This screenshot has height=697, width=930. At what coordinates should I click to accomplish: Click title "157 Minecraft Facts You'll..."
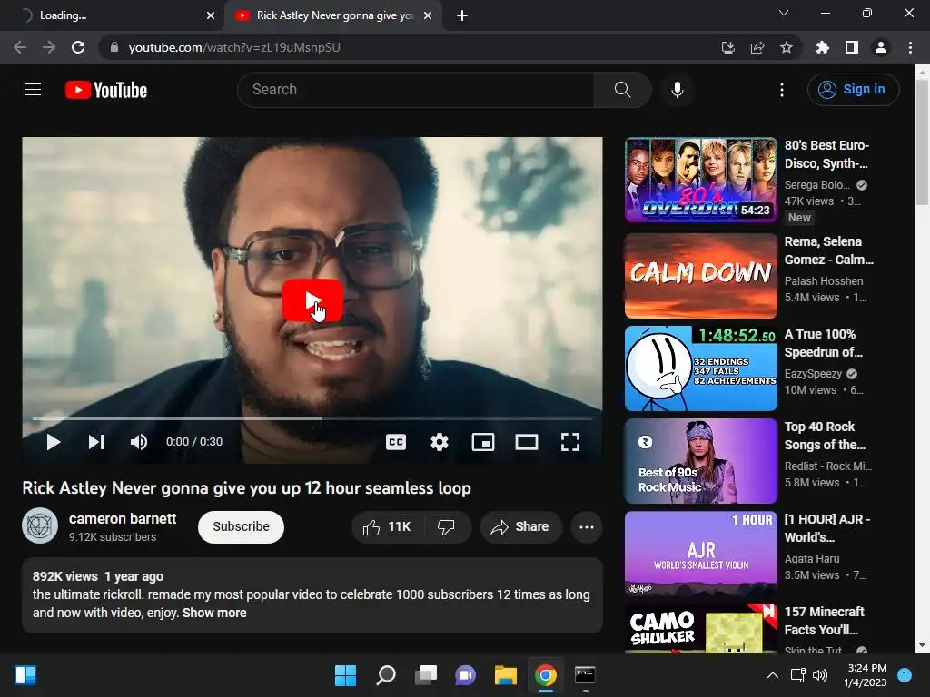point(824,621)
